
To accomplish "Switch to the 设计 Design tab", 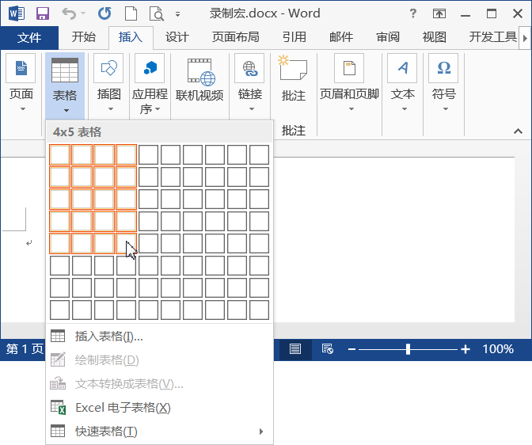I will pos(177,37).
